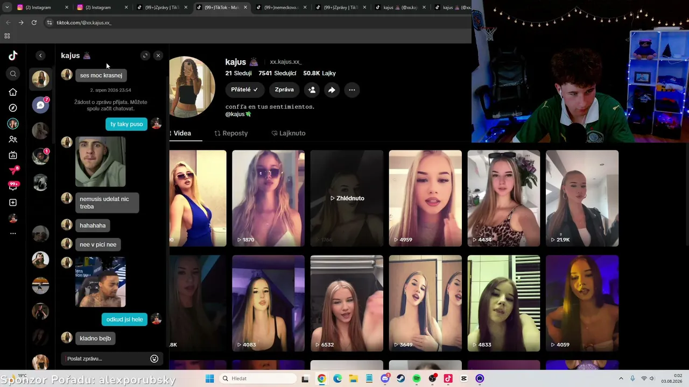Open the Explore compass icon
689x387 pixels.
[13, 107]
